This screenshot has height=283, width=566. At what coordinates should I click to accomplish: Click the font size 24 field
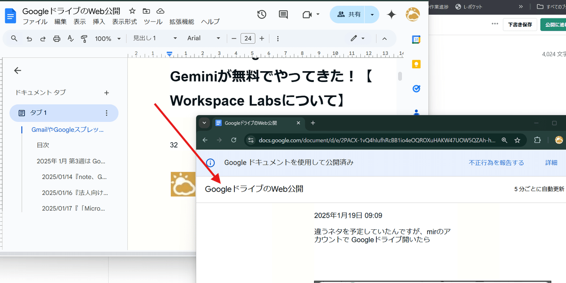tap(248, 39)
